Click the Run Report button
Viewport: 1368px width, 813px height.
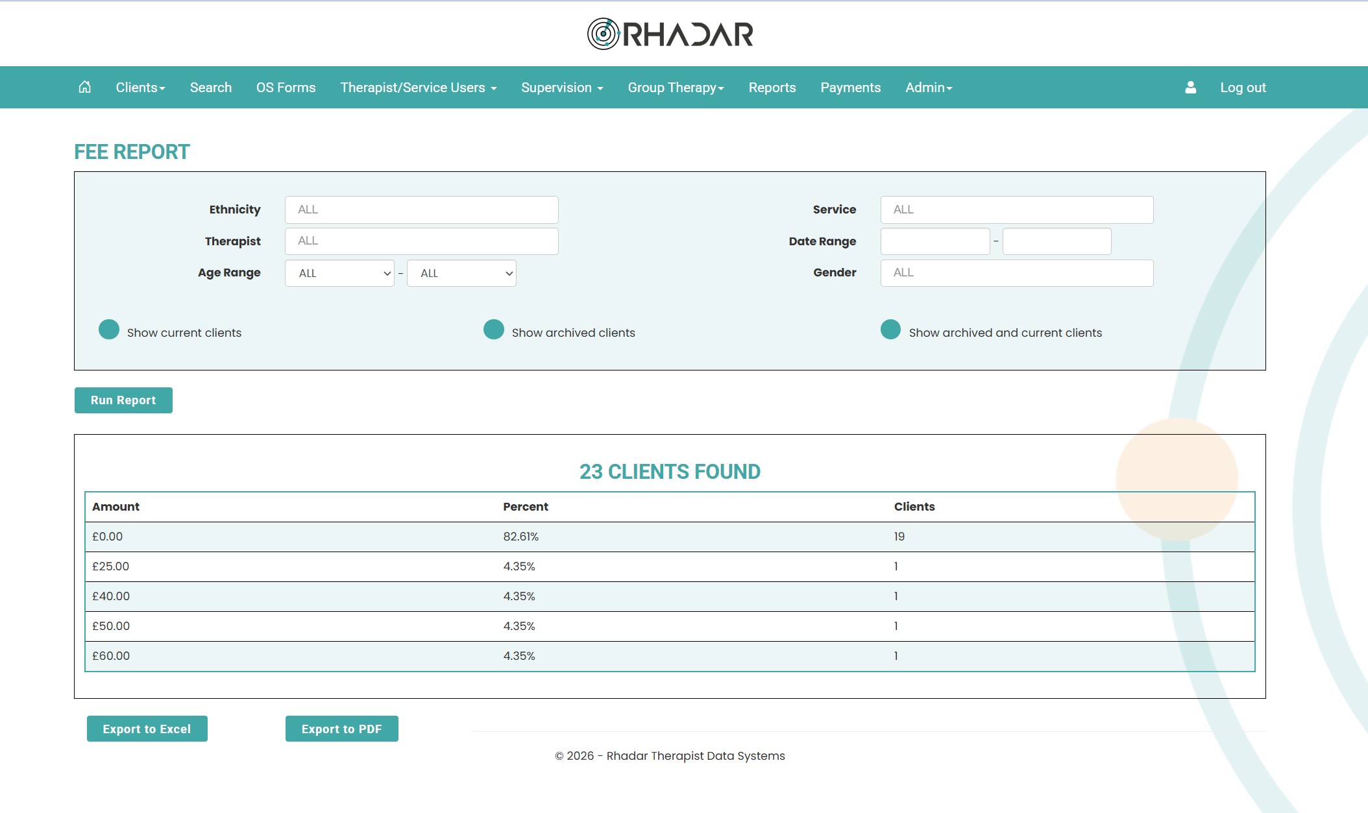(x=123, y=400)
